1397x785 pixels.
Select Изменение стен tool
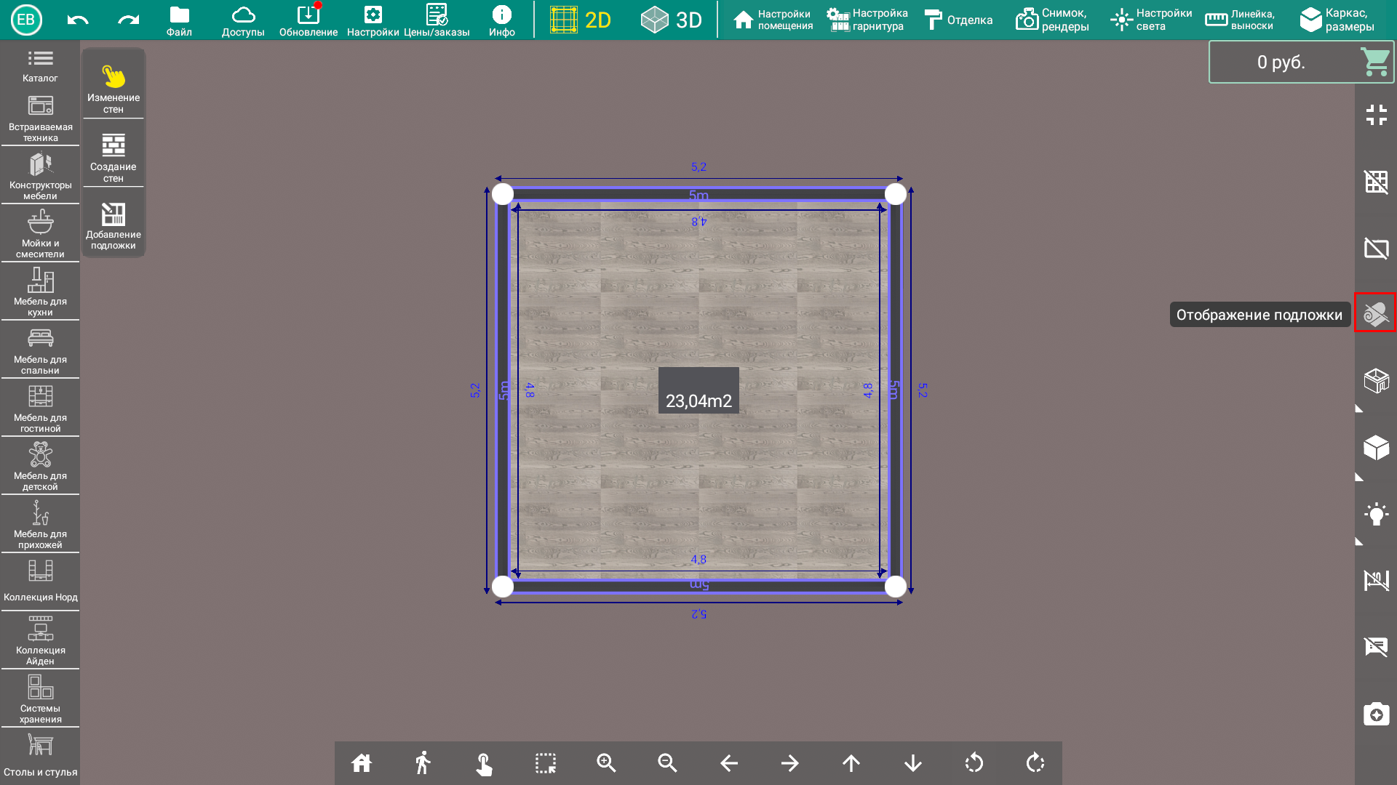pos(114,87)
